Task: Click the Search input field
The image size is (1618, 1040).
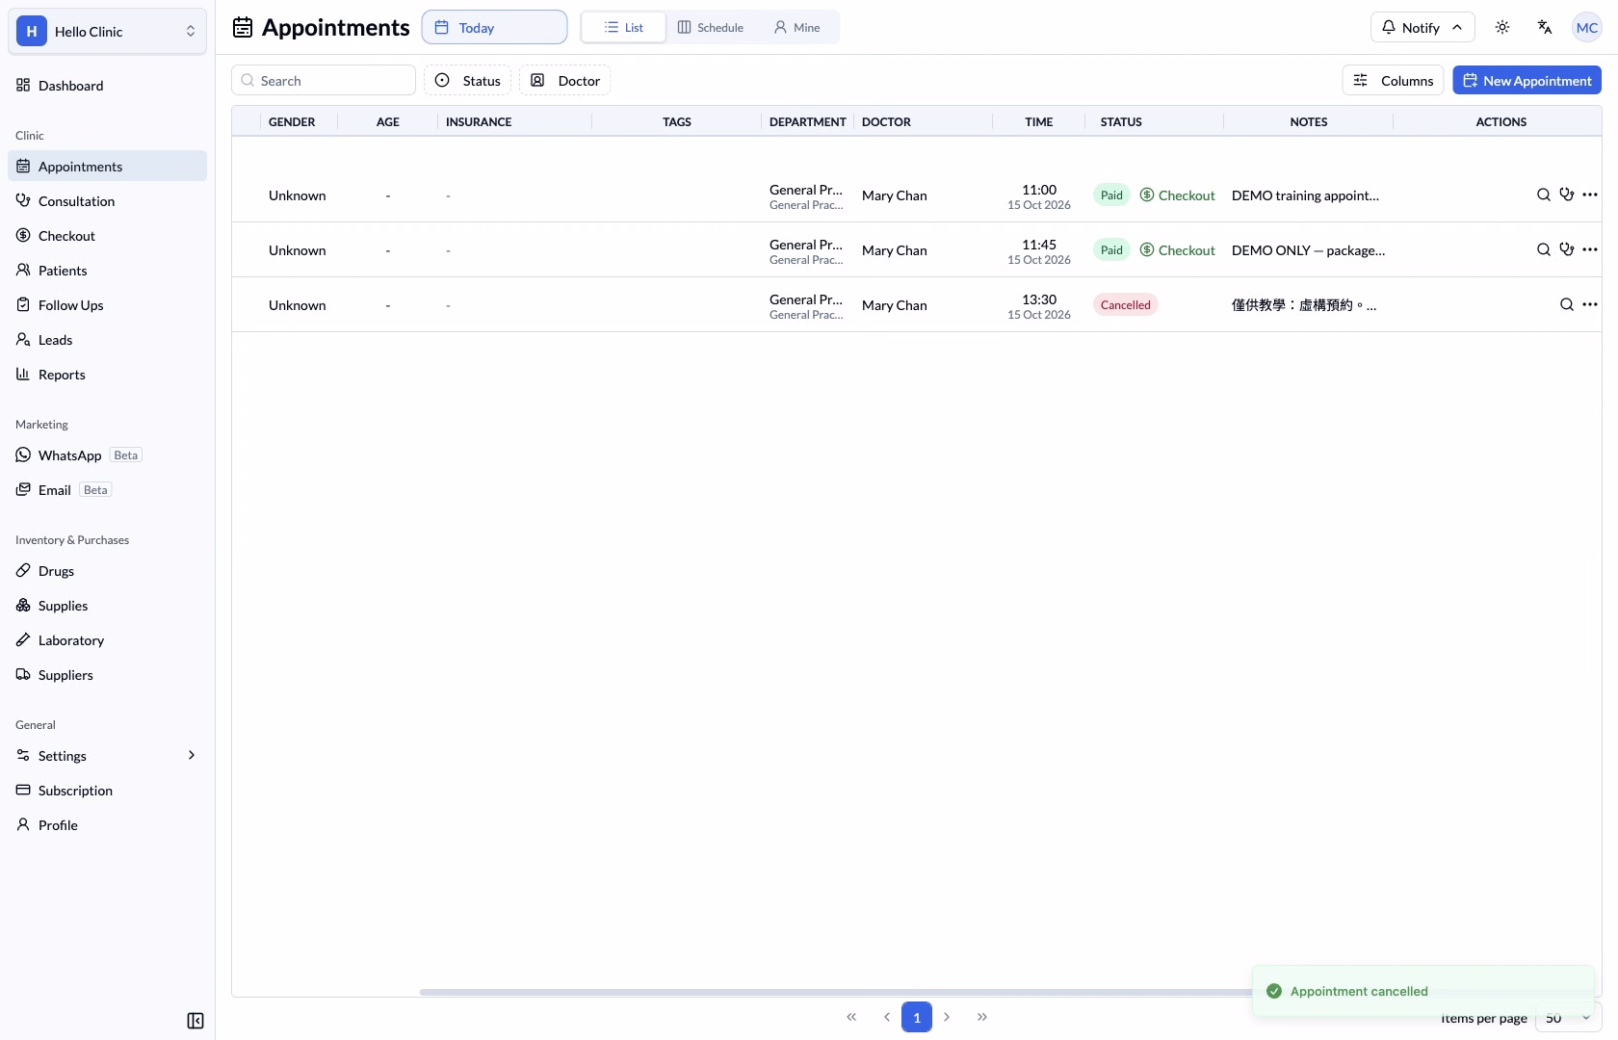Action: tap(324, 80)
